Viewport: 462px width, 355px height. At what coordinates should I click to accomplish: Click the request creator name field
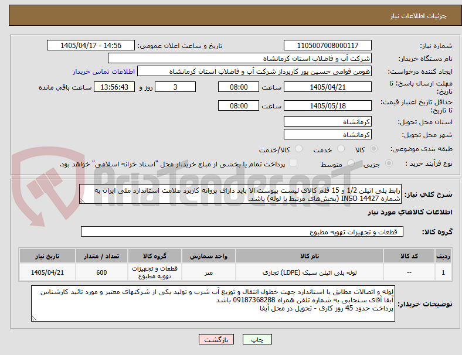point(254,71)
